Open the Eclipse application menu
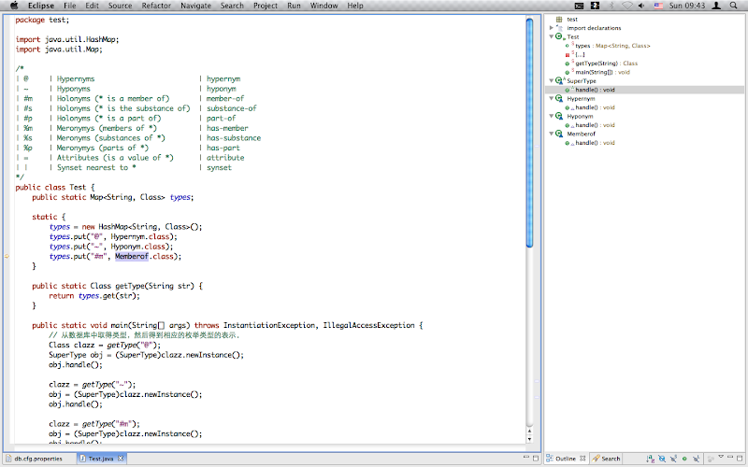The image size is (748, 467). [x=41, y=6]
